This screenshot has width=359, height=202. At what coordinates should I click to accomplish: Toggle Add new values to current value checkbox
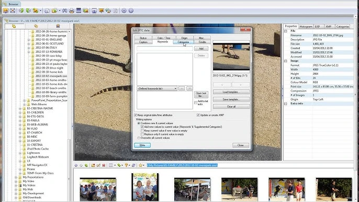click(x=142, y=127)
